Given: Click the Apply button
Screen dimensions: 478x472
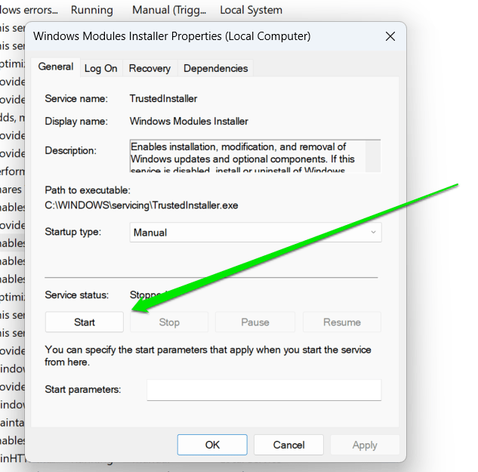Looking at the screenshot, I should [x=365, y=445].
